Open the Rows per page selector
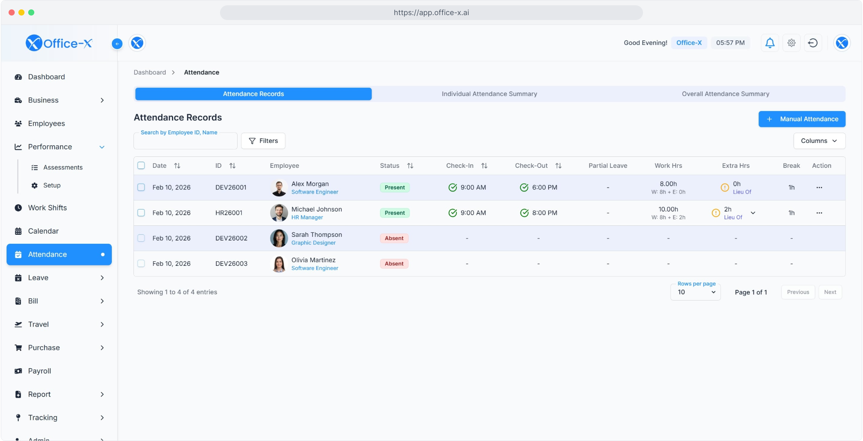863x441 pixels. point(696,292)
